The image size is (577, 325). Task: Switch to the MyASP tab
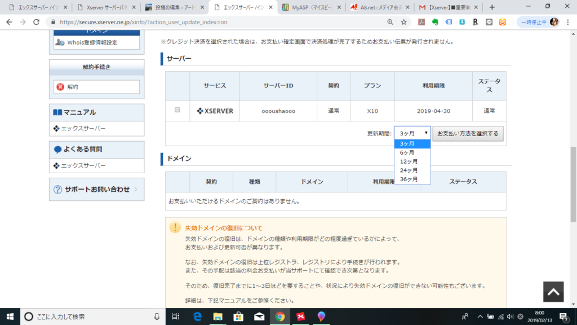click(311, 7)
